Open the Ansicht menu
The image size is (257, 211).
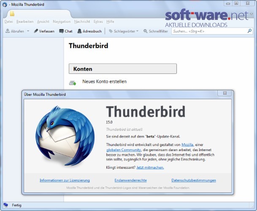pyautogui.click(x=43, y=22)
